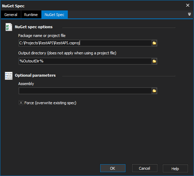The image size is (194, 176).
Task: Click the NuGet spec options checklist icon
Action: click(x=9, y=27)
